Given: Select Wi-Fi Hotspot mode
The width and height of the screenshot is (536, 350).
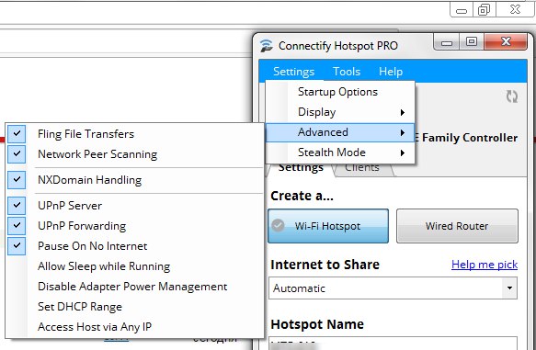Looking at the screenshot, I should 328,226.
